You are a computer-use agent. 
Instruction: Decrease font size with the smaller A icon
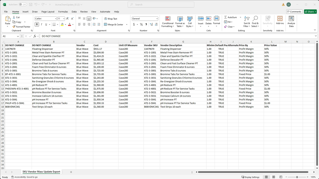72,19
